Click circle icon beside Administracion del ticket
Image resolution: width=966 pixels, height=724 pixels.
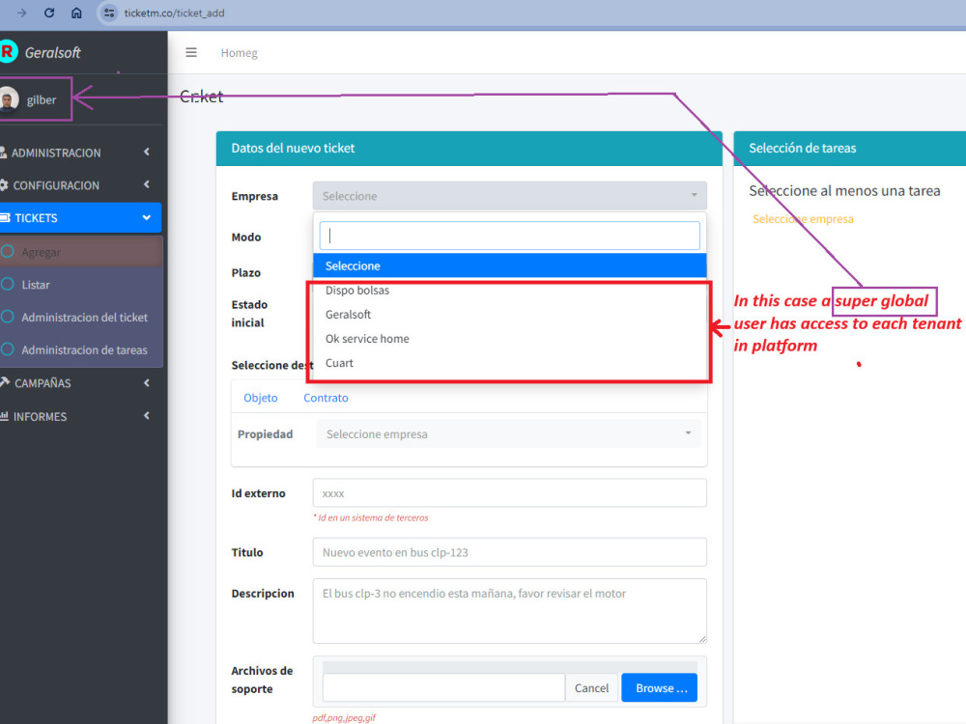coord(8,317)
